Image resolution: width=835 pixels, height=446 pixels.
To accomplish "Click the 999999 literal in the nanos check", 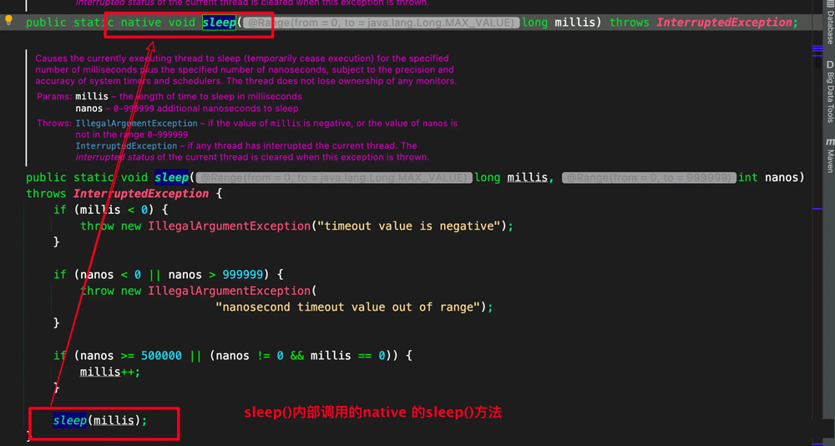I will [242, 275].
